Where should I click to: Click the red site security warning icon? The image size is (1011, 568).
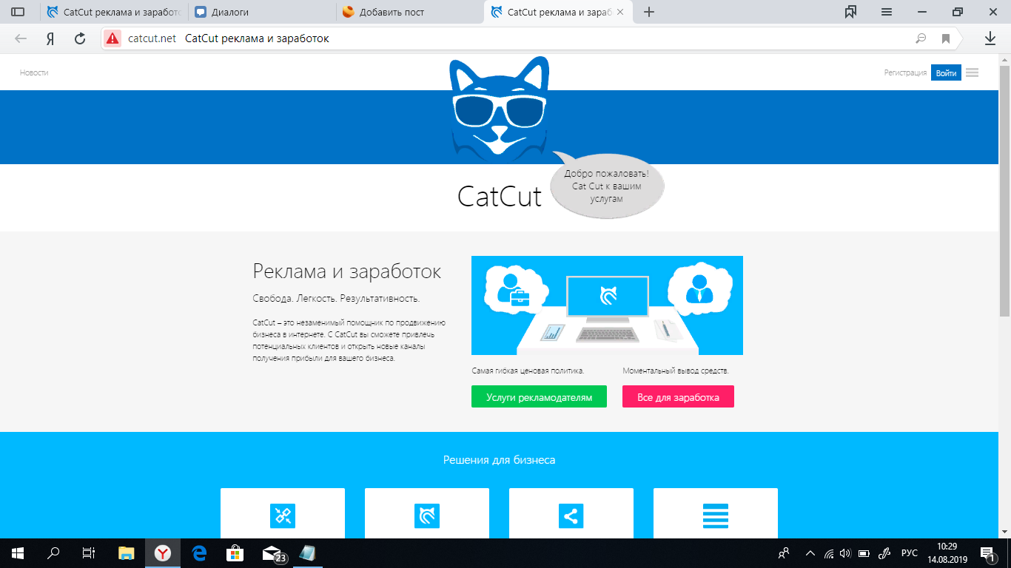click(x=112, y=38)
